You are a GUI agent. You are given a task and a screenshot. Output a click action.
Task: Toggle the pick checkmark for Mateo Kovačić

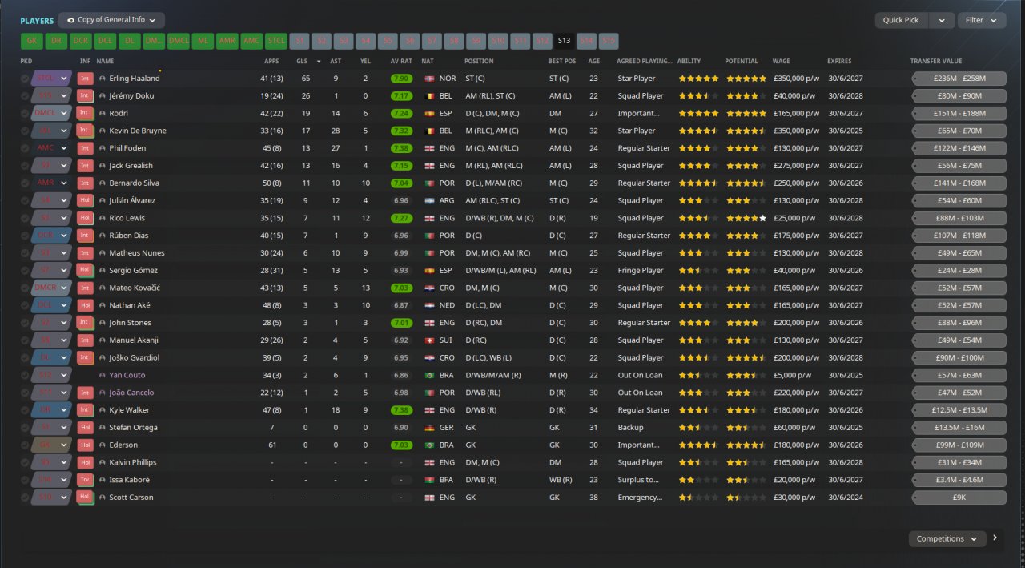[x=25, y=288]
